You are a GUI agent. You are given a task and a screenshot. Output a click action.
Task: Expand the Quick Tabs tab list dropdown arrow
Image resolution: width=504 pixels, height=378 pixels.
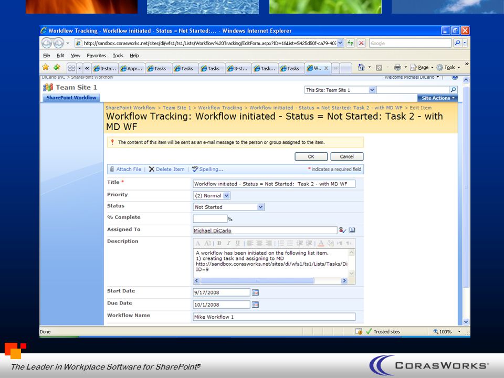[79, 68]
